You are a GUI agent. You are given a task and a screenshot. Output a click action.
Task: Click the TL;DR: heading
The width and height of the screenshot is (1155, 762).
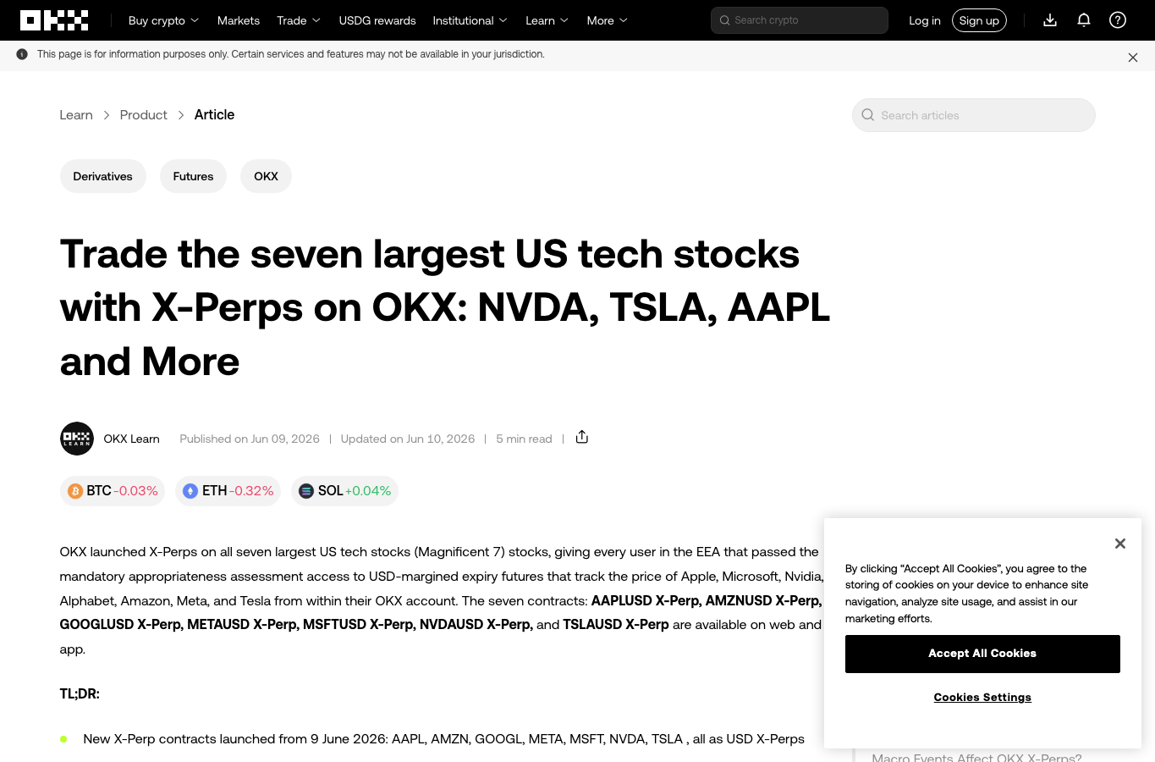(80, 693)
